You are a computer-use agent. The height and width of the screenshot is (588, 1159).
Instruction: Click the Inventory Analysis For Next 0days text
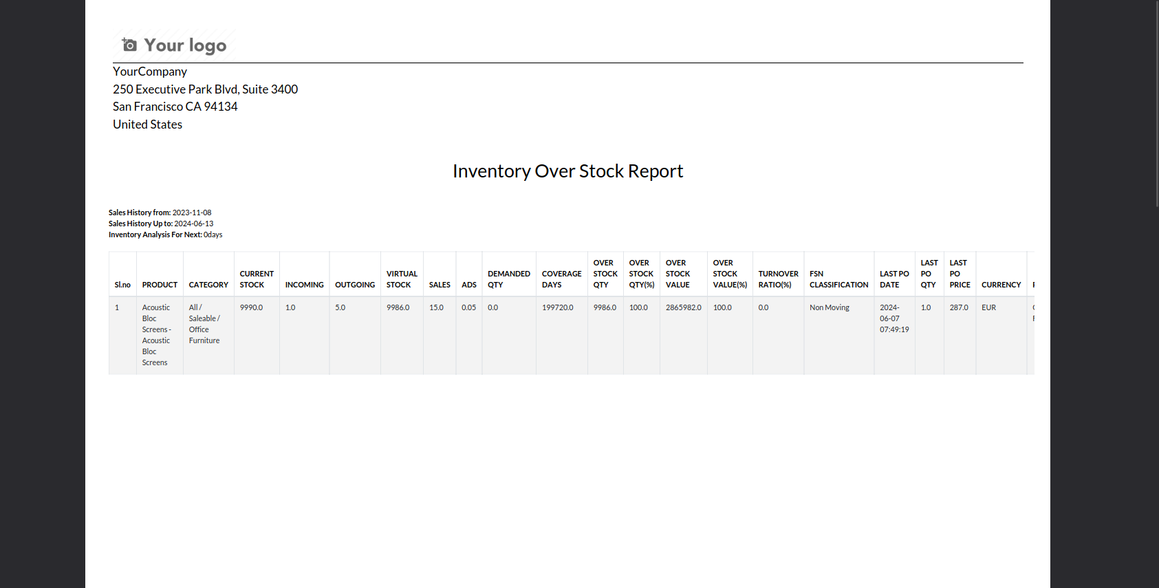(165, 235)
